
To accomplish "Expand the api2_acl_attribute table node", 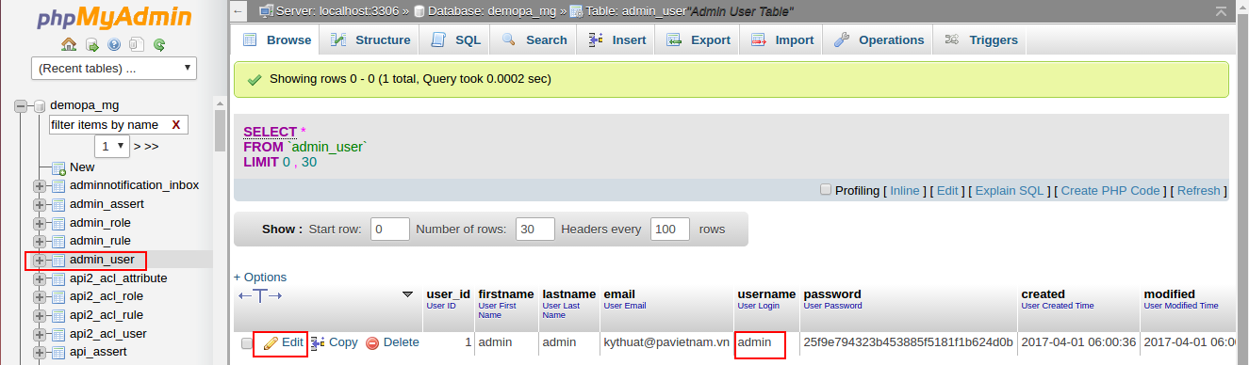I will (40, 278).
